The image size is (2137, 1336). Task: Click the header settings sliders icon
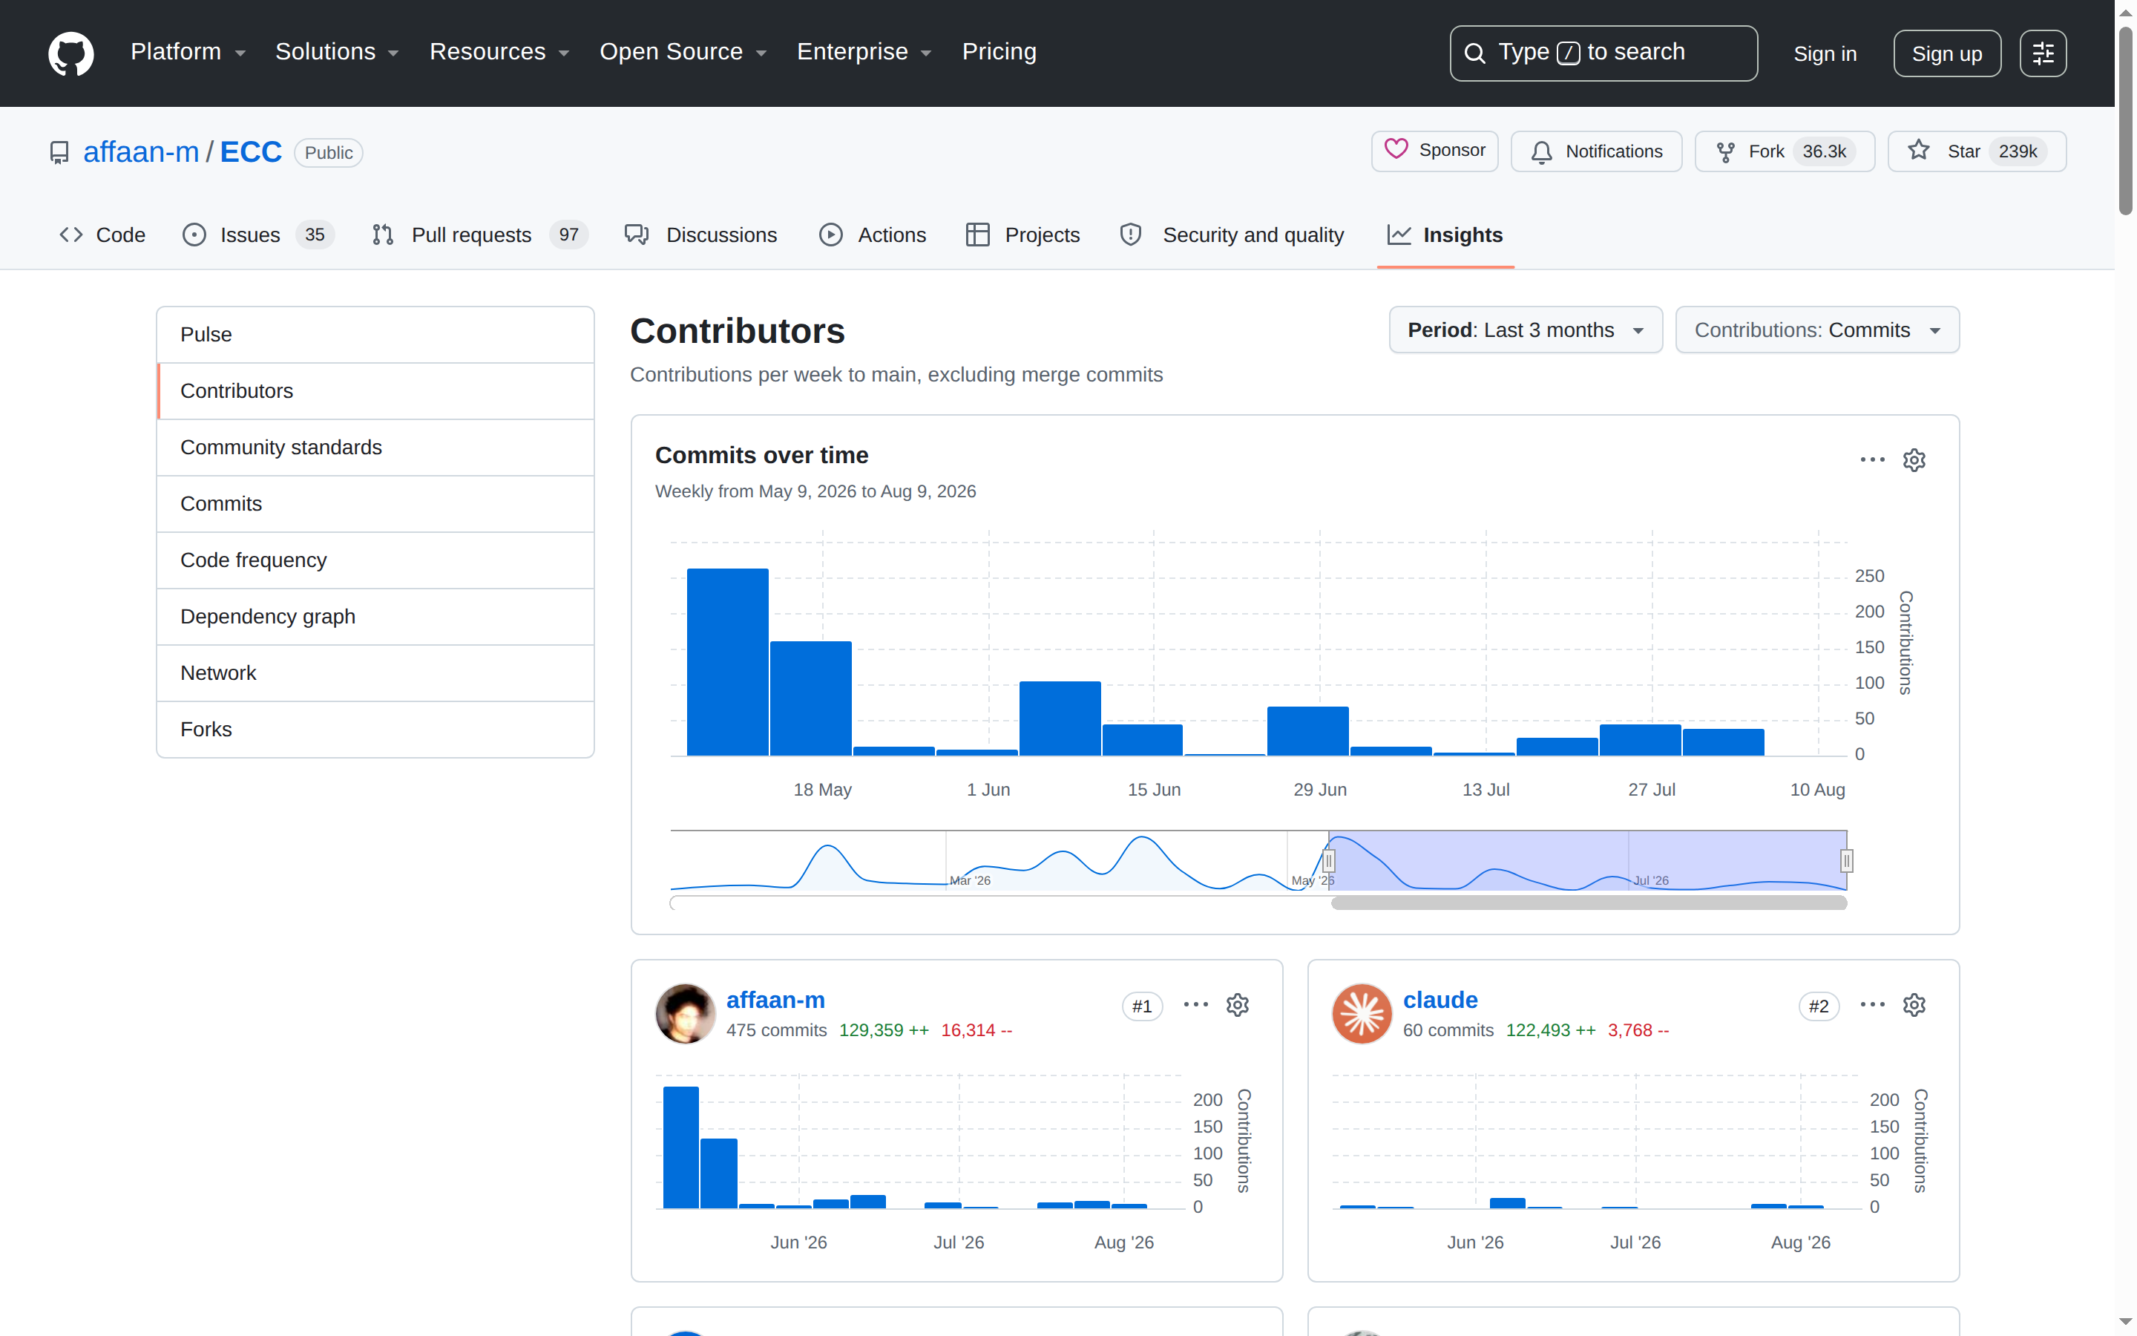(x=2043, y=53)
